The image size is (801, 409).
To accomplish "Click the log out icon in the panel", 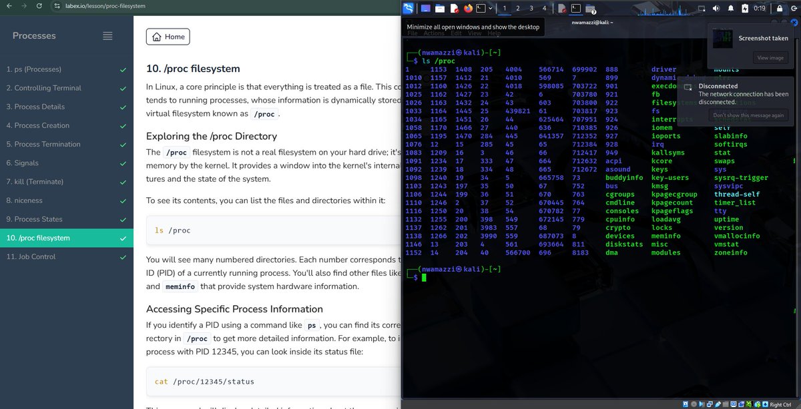I will tap(794, 8).
